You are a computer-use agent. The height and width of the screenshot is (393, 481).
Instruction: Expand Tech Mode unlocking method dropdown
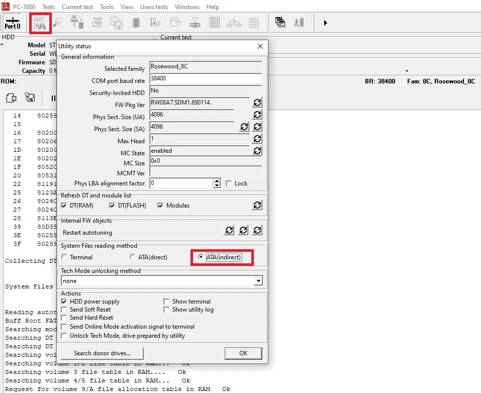click(258, 281)
